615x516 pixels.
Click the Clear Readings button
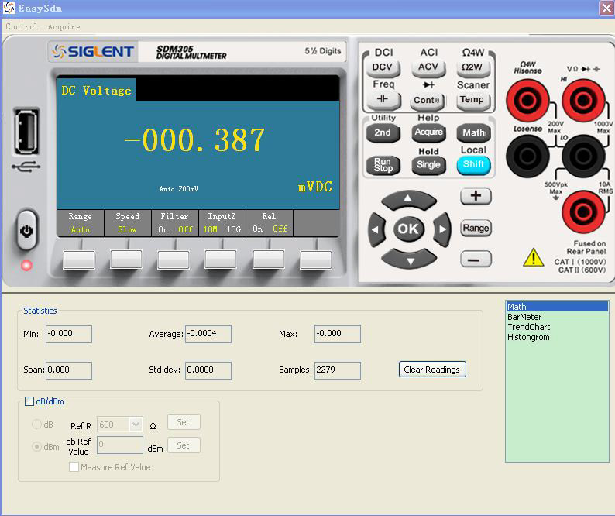click(x=432, y=370)
